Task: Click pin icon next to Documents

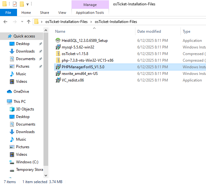Action: (40, 59)
